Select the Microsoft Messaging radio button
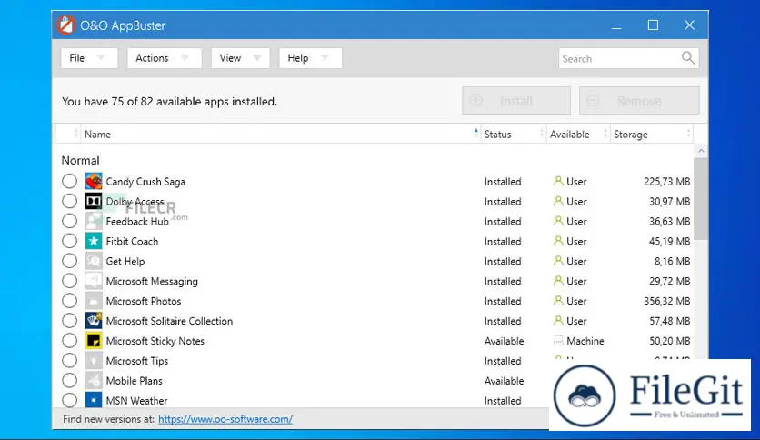 (69, 281)
